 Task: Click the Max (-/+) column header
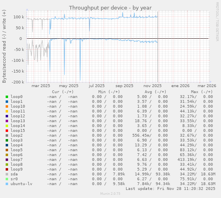pos(202,92)
